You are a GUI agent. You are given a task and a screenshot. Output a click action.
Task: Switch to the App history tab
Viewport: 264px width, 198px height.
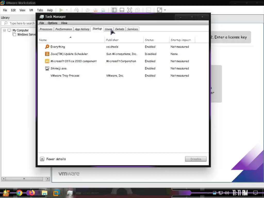[x=82, y=29]
